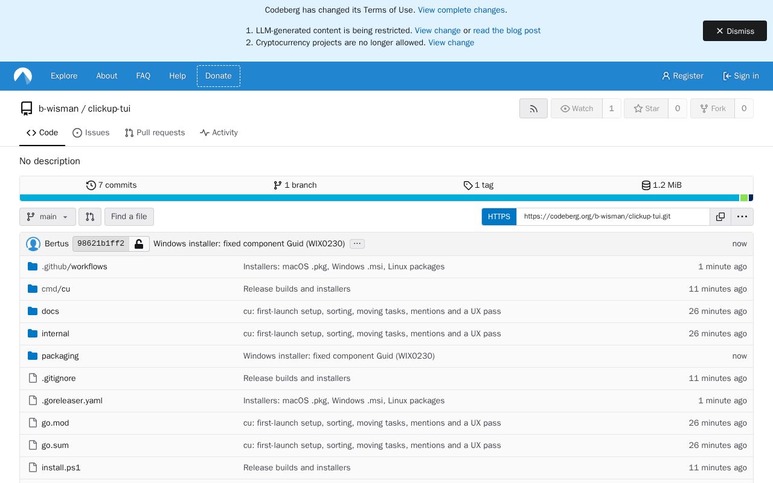The image size is (773, 483).
Task: Click the clone URL input field
Action: 613,217
